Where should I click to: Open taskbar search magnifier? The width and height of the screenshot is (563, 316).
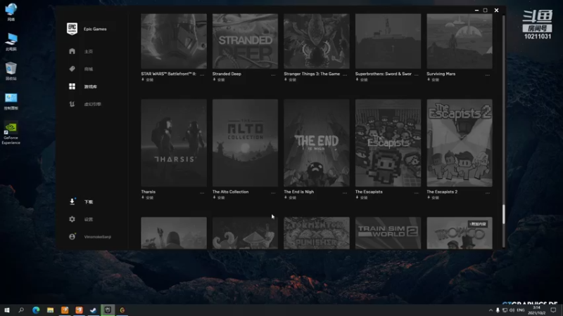pos(21,310)
